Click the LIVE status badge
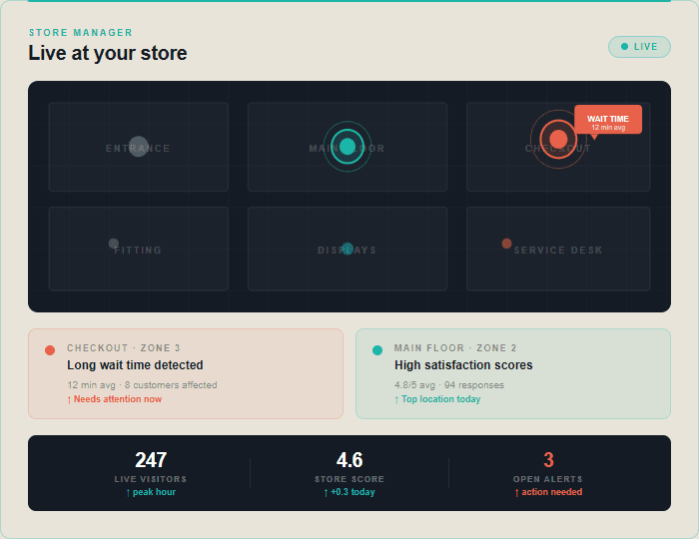The width and height of the screenshot is (699, 539). coord(639,47)
